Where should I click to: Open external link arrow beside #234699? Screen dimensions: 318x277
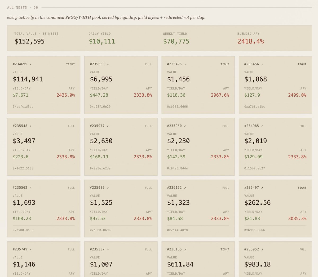pos(30,64)
